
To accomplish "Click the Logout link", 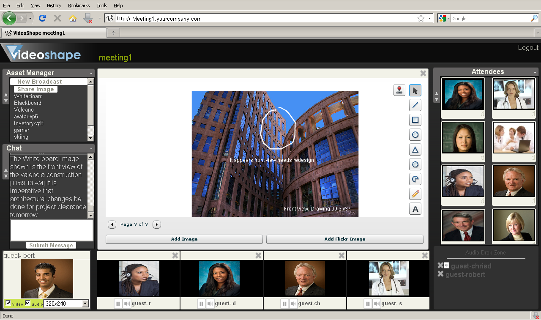I will tap(528, 47).
